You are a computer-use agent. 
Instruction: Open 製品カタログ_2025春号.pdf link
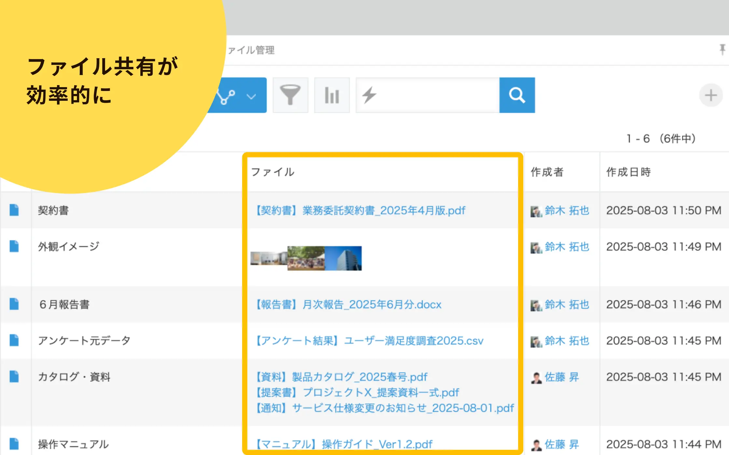tap(341, 377)
